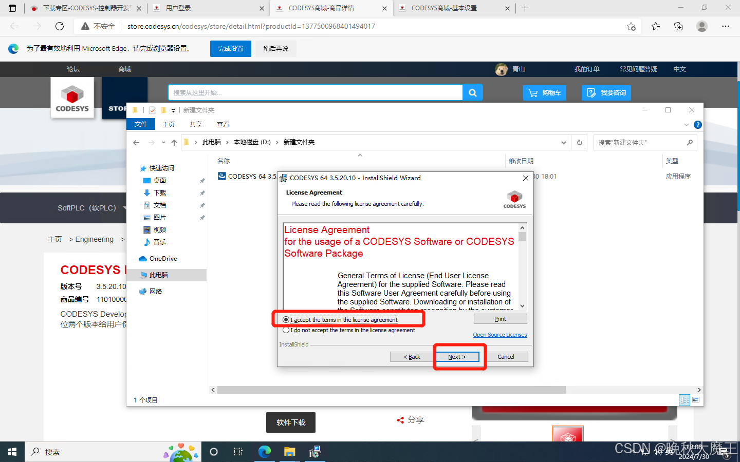The width and height of the screenshot is (740, 462).
Task: Switch to CODESYS商城-基本设置 tab
Action: 454,8
